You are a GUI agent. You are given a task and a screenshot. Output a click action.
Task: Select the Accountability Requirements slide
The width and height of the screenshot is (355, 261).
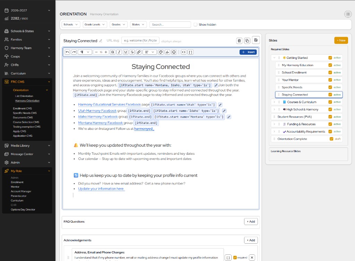click(x=306, y=132)
